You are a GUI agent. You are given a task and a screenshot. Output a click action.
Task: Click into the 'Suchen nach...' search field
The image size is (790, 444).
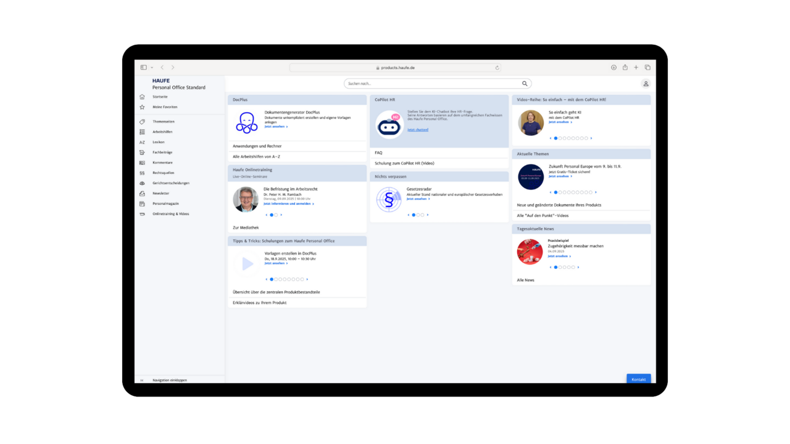point(432,84)
